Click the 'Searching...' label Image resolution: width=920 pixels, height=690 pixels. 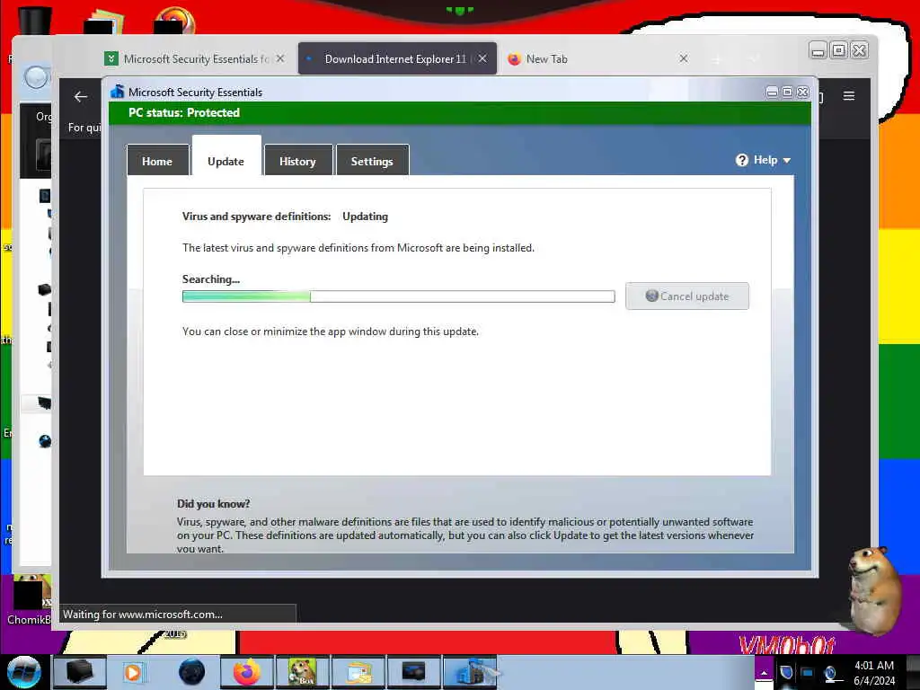[x=210, y=279]
